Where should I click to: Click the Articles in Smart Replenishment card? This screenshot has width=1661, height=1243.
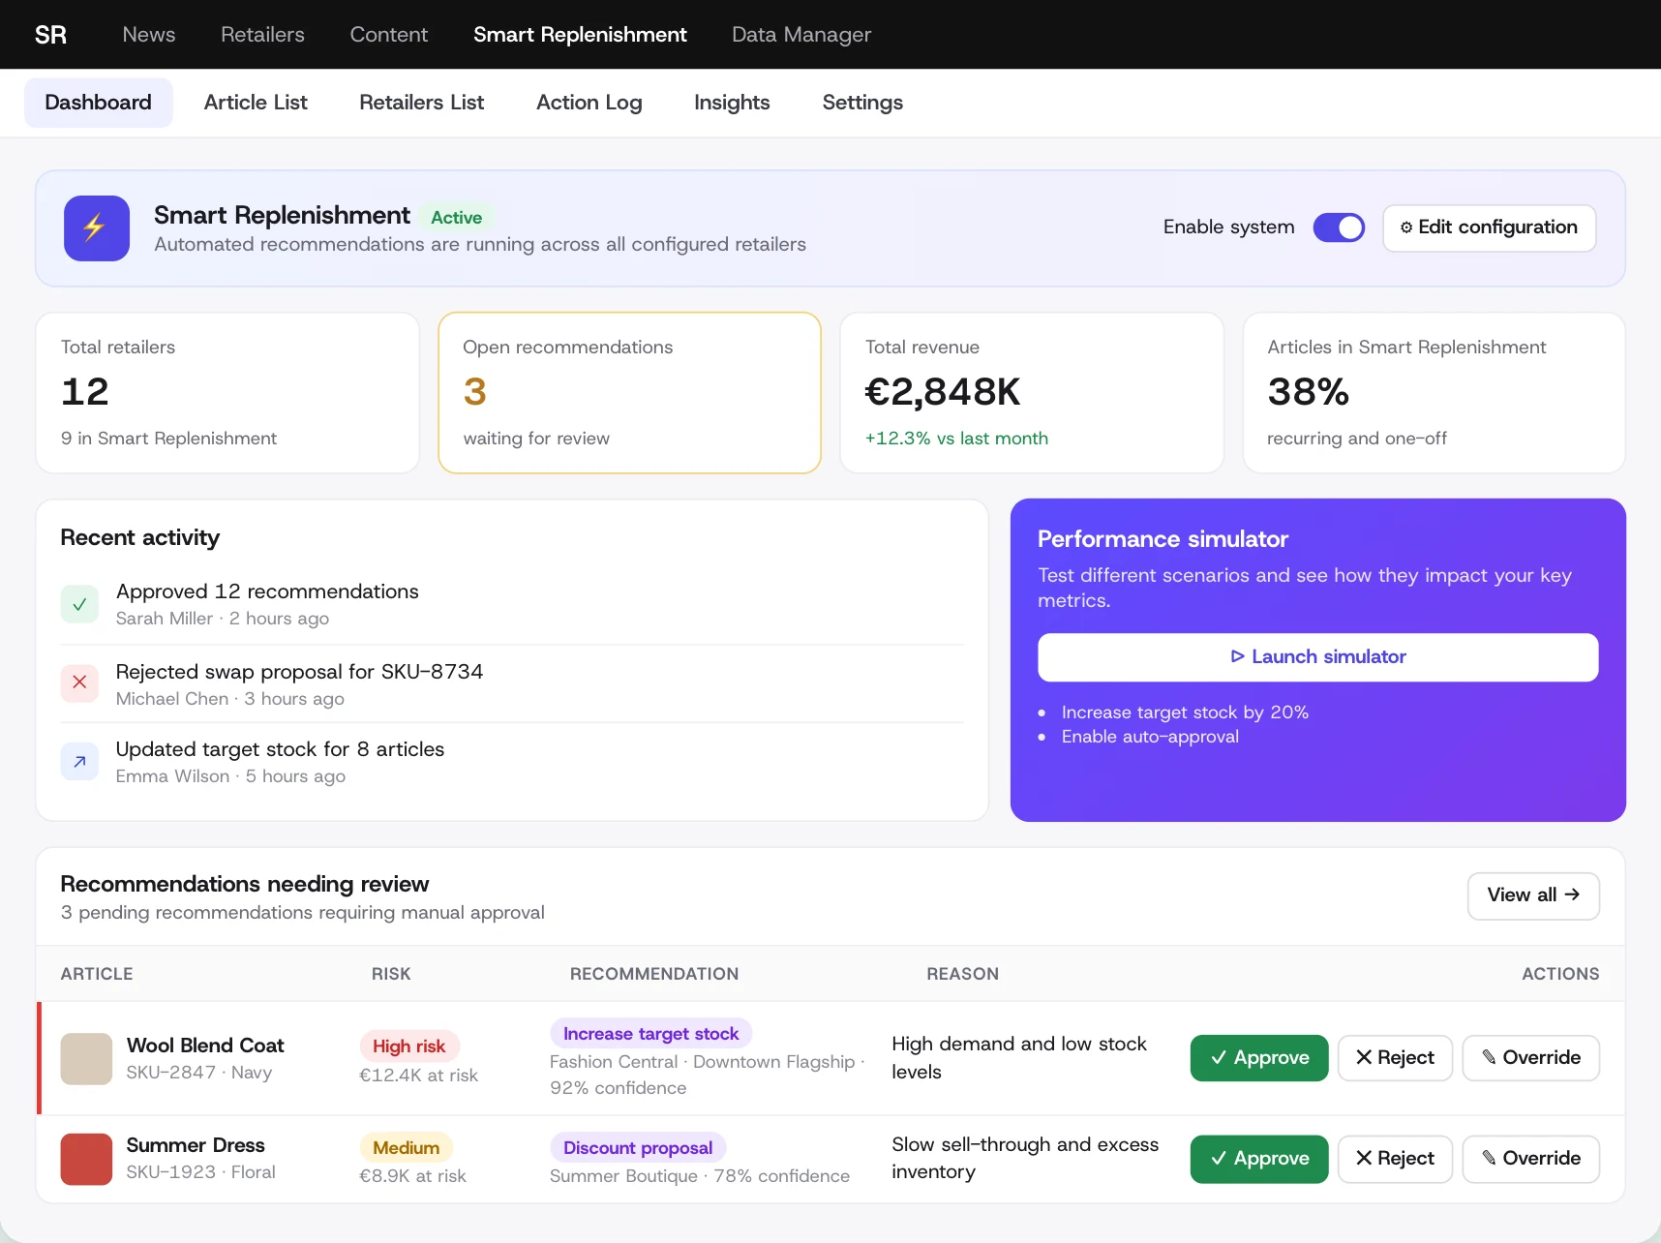click(x=1434, y=393)
